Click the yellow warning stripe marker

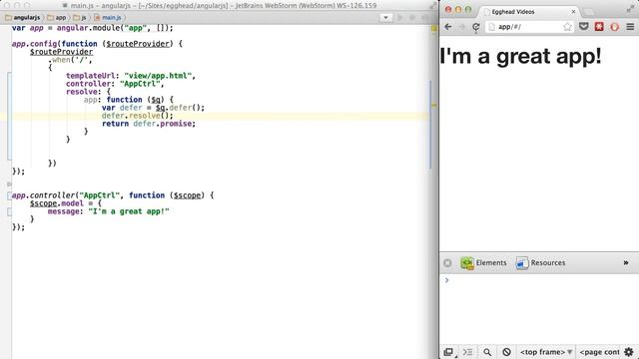tap(434, 106)
